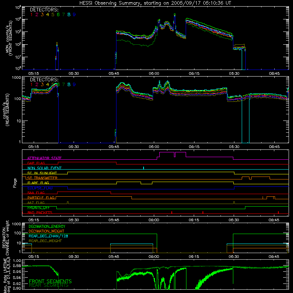The height and width of the screenshot is (293, 293).
Task: Click the REAR_DEC_CHAN/128 legend entry
Action: (48, 236)
